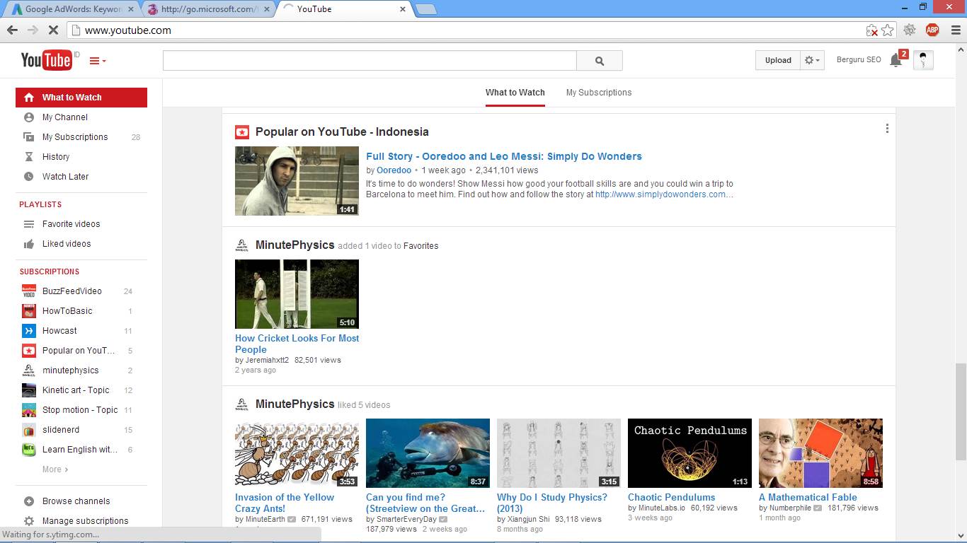Open Full Story Ooredoo and Leo Messi title
The width and height of the screenshot is (967, 543).
pos(504,156)
